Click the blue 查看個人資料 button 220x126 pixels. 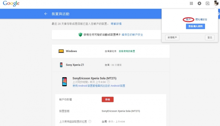[196, 26]
